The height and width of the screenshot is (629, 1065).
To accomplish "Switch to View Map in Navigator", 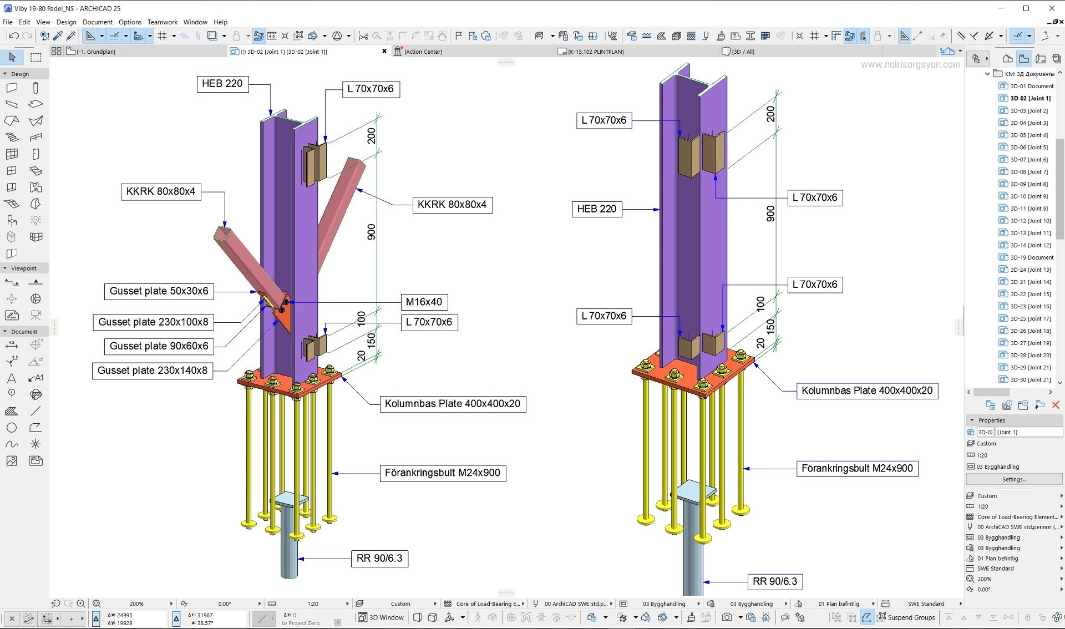I will pos(1024,58).
